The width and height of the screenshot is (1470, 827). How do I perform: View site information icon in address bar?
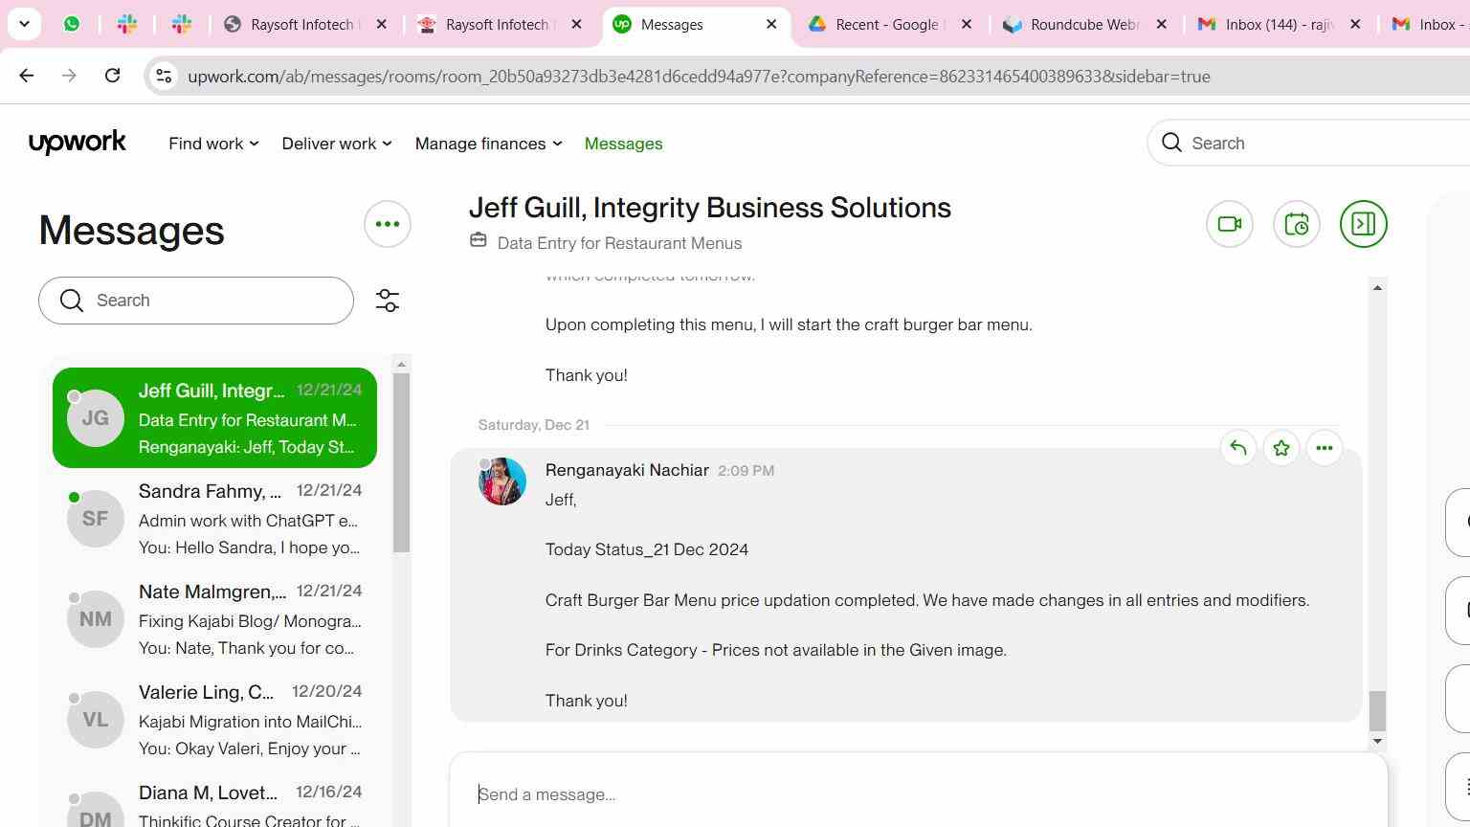point(164,76)
